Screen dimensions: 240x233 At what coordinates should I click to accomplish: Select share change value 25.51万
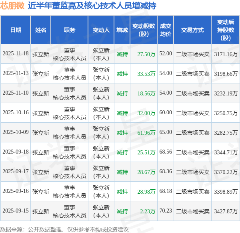click(146, 152)
